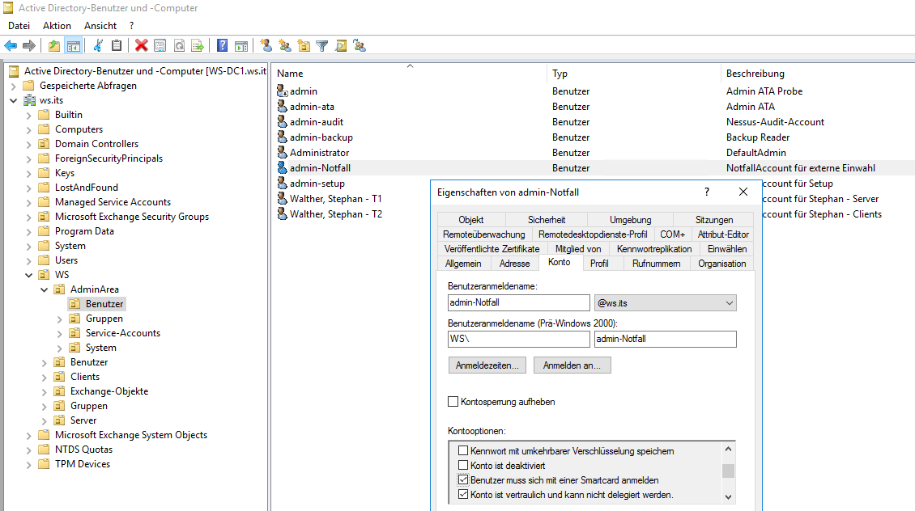915x511 pixels.
Task: Open the Einwählen tab
Action: [x=726, y=249]
